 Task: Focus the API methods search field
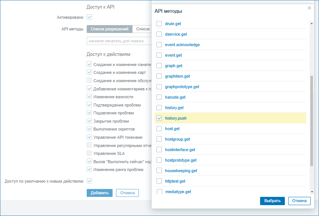(119, 41)
